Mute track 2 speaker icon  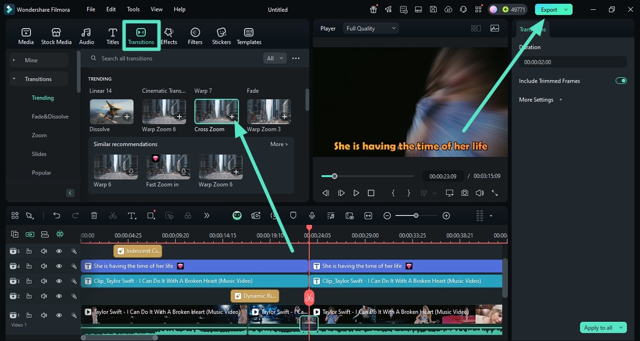(44, 296)
